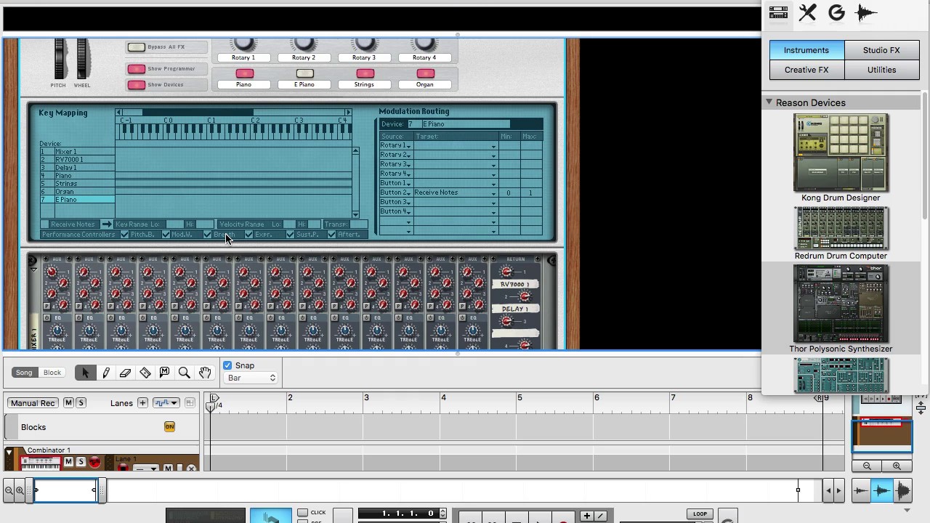Image resolution: width=930 pixels, height=523 pixels.
Task: Switch to Creative FX tab
Action: coord(806,70)
